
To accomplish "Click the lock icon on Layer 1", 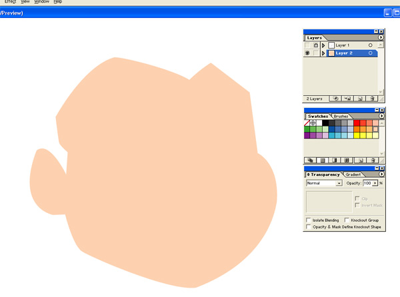I will (x=316, y=45).
